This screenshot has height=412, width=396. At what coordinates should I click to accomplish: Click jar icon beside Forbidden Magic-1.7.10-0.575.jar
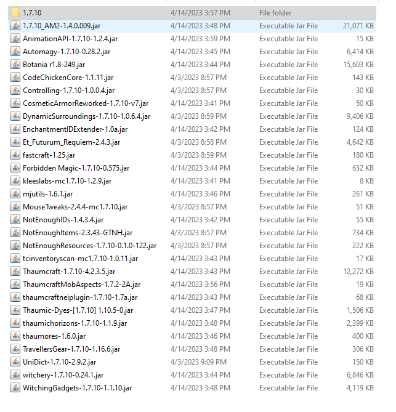tap(15, 168)
